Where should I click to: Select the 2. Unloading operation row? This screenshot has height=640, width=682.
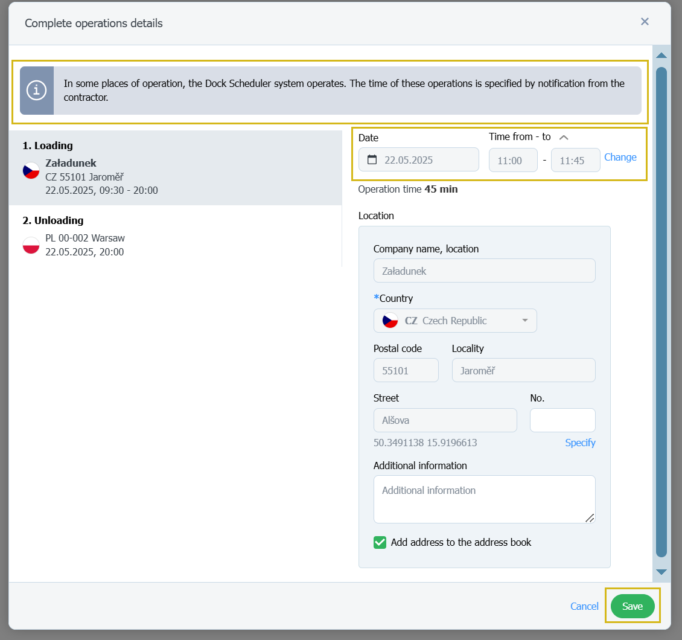175,236
